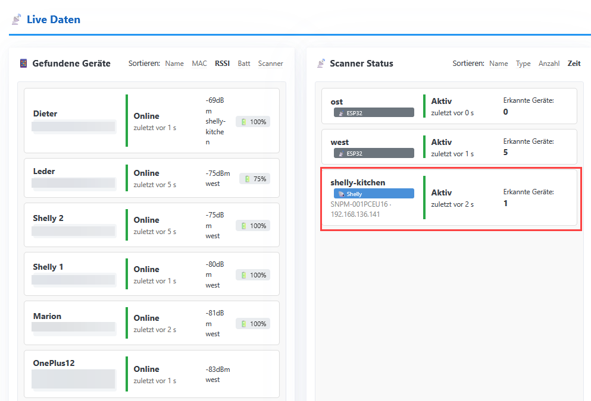Image resolution: width=591 pixels, height=401 pixels.
Task: Sort scanner status by Type
Action: (x=523, y=64)
